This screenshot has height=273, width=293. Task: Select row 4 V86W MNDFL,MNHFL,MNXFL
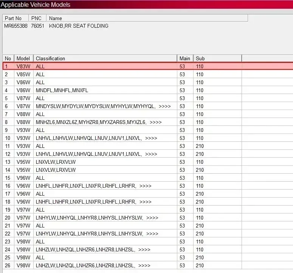pos(148,90)
